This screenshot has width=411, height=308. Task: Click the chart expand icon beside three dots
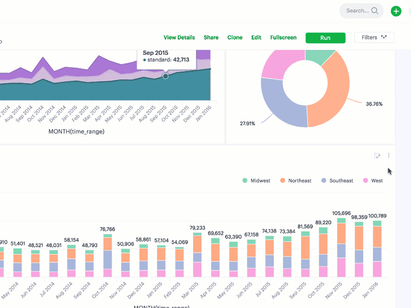(377, 156)
